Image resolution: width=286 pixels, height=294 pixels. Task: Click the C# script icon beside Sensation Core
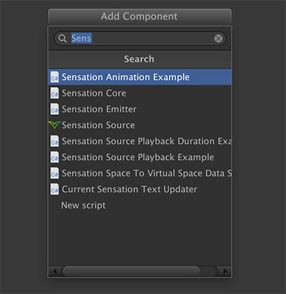pyautogui.click(x=54, y=93)
